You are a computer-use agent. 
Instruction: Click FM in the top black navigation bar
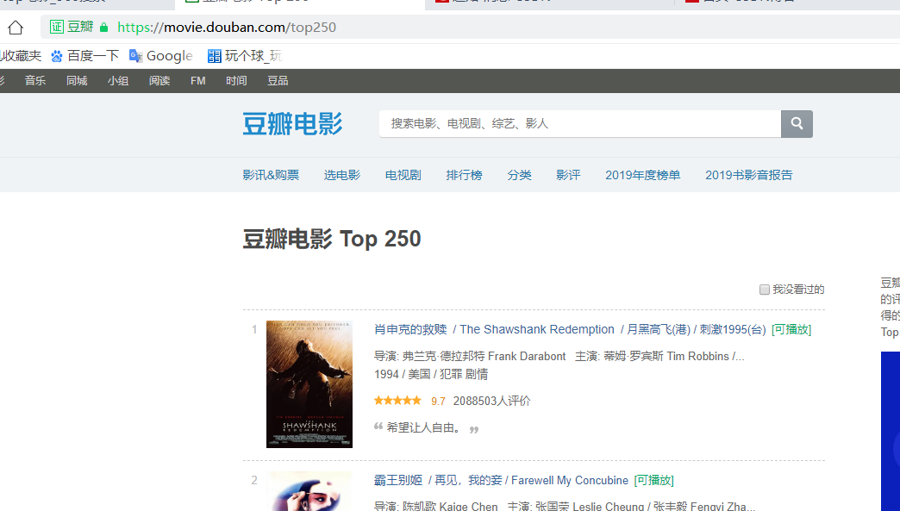(197, 80)
